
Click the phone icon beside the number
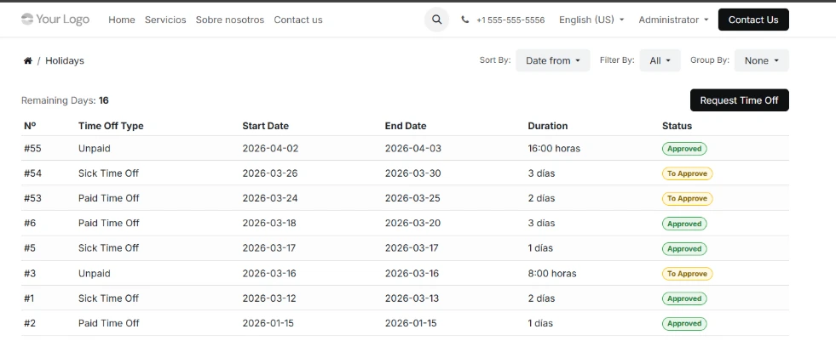465,20
